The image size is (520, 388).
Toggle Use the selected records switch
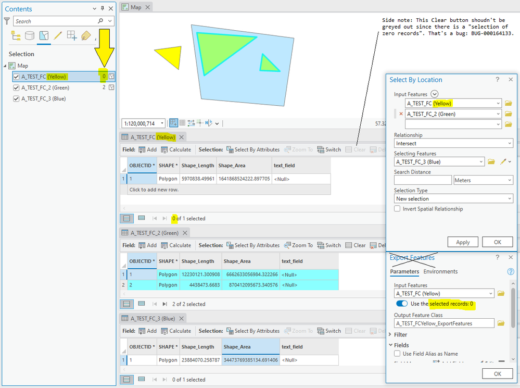pos(402,304)
